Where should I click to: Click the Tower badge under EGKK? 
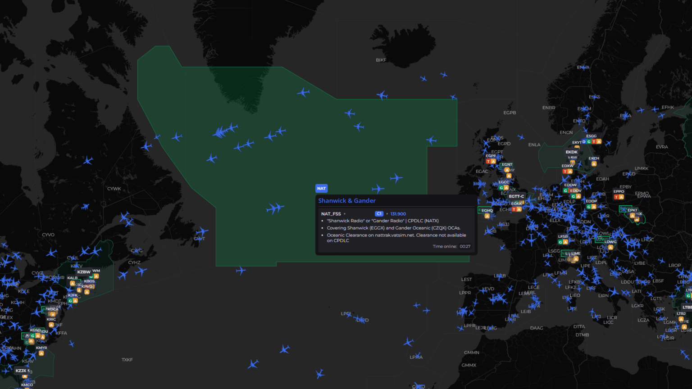514,209
